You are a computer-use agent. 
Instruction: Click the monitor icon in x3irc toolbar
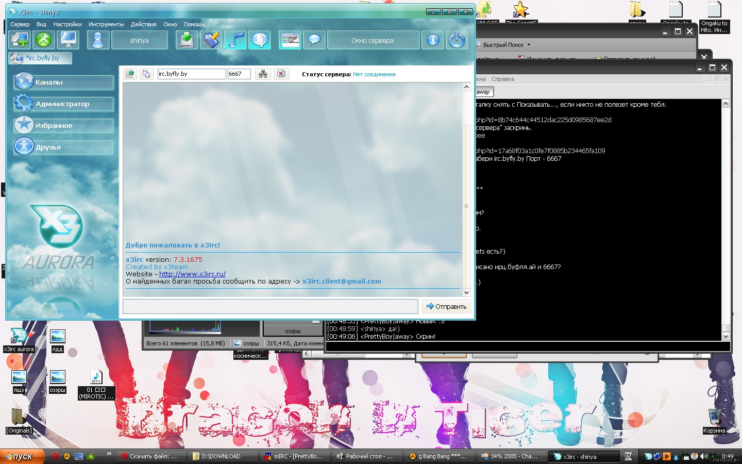(x=68, y=40)
